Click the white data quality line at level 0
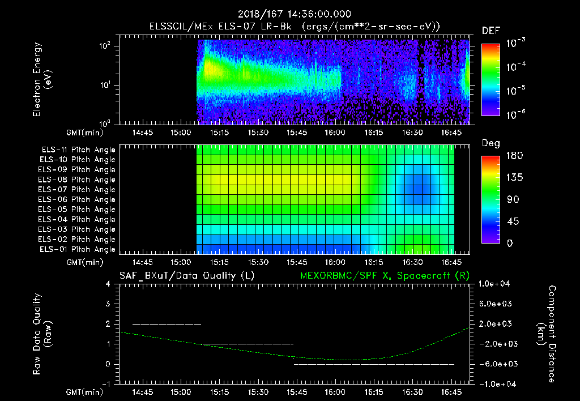The image size is (580, 401). coord(374,364)
